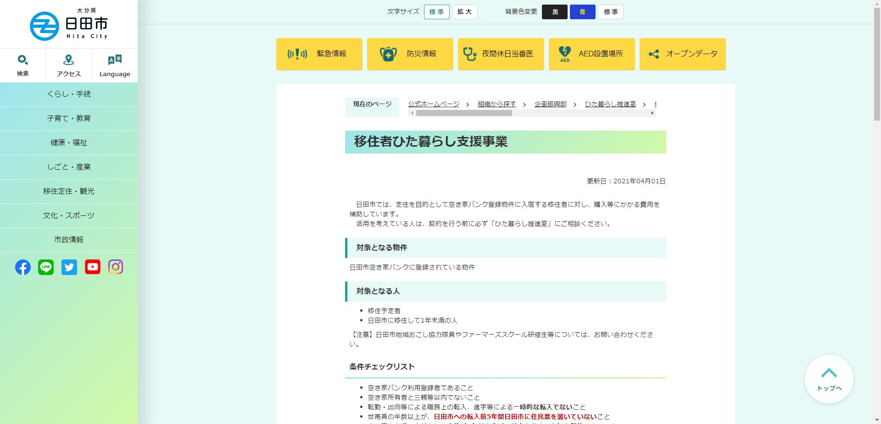Switch text size to 拡大 enlarged

click(464, 12)
